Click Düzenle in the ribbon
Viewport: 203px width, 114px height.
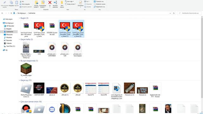tap(88, 4)
